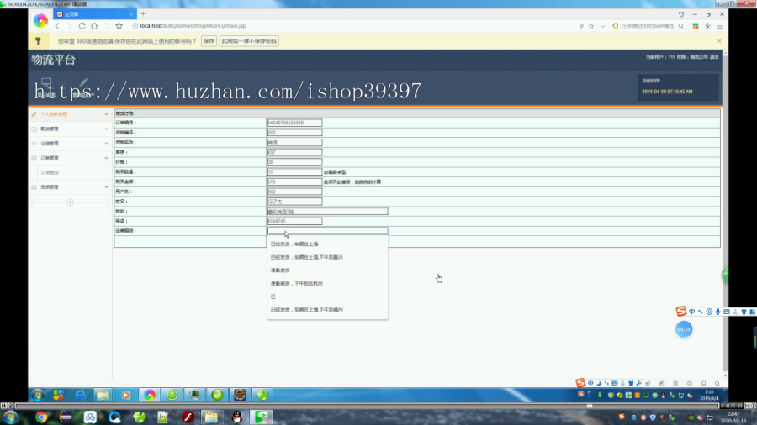
Task: Go to the browser home page icon
Action: tap(94, 26)
